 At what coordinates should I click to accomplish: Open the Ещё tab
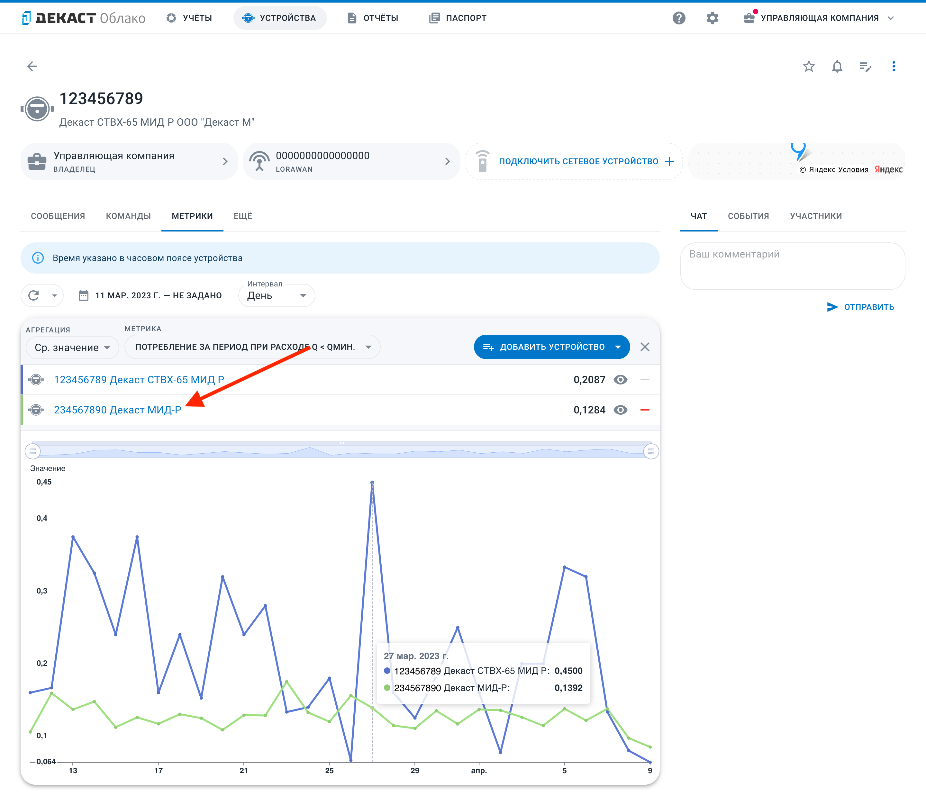[243, 216]
